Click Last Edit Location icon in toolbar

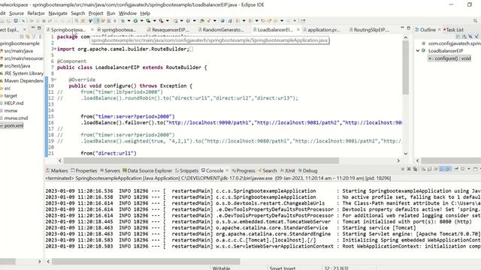point(263,21)
